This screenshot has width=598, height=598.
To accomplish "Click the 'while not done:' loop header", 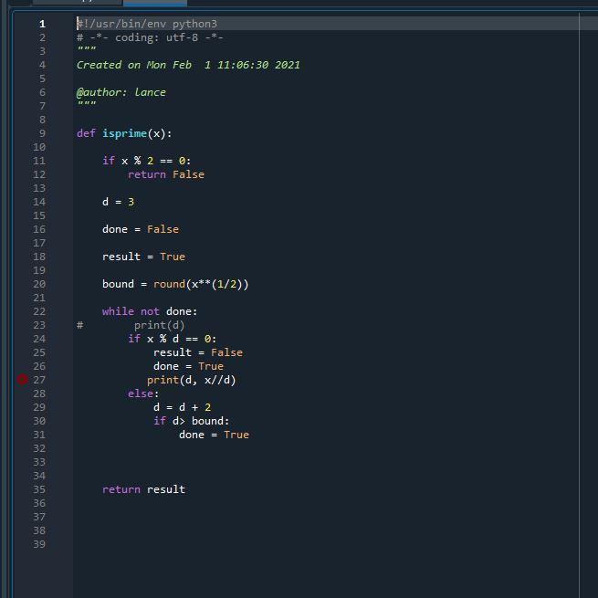I will tap(150, 311).
